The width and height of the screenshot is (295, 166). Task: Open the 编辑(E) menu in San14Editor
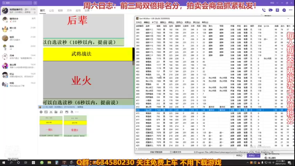click(x=147, y=23)
